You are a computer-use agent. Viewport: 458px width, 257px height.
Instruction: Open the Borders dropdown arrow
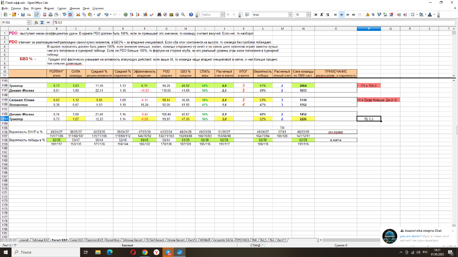417,14
